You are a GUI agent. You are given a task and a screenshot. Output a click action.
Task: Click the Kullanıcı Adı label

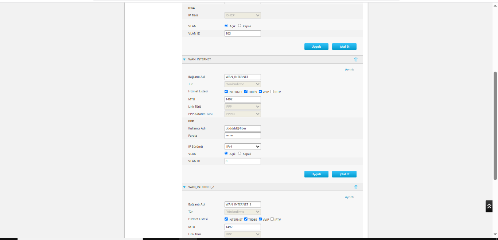click(x=197, y=128)
